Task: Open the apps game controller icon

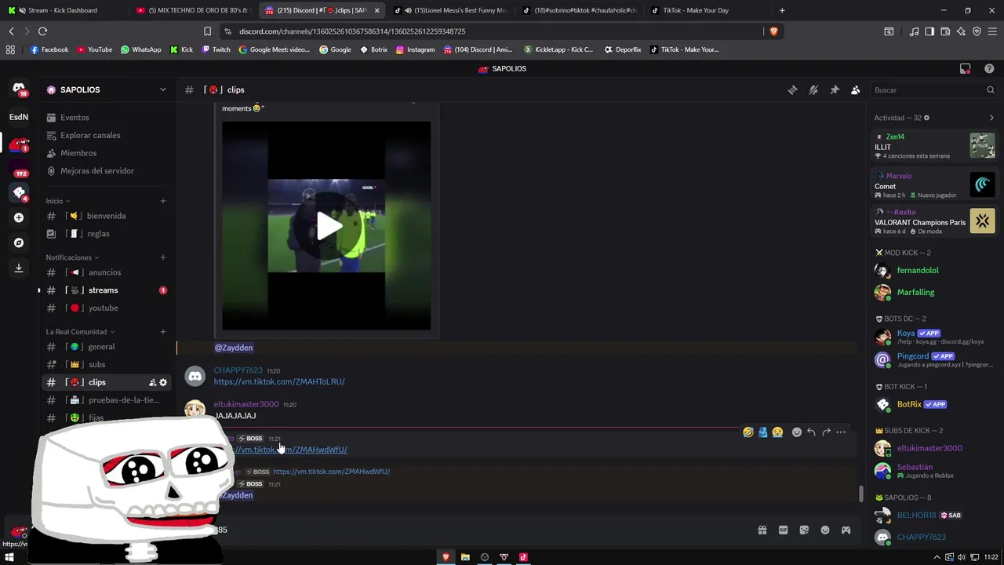Action: [x=846, y=530]
